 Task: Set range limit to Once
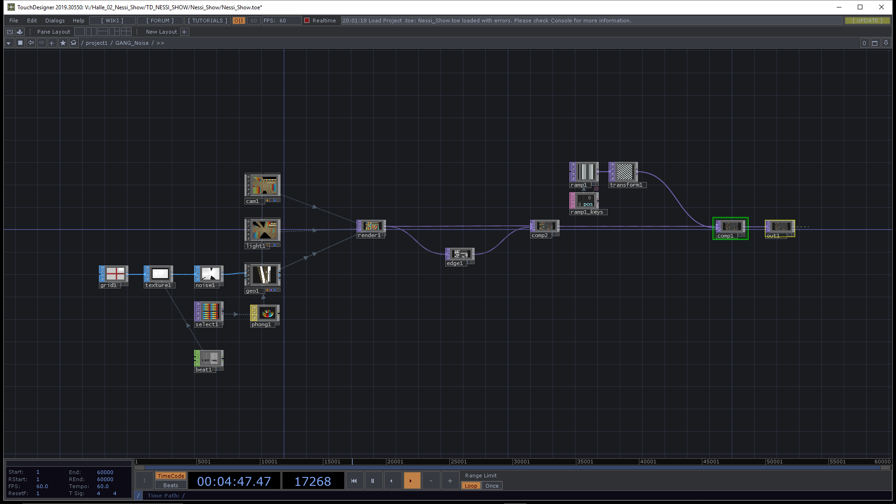point(492,486)
